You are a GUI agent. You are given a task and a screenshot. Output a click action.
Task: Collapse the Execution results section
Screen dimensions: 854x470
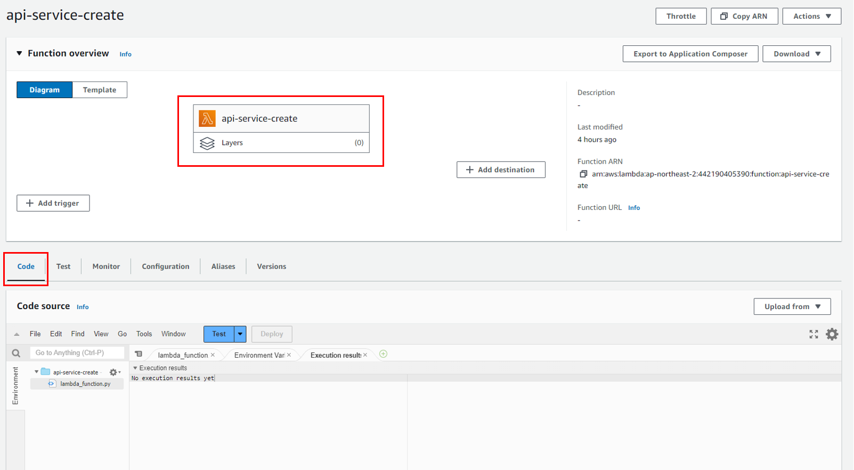(135, 368)
